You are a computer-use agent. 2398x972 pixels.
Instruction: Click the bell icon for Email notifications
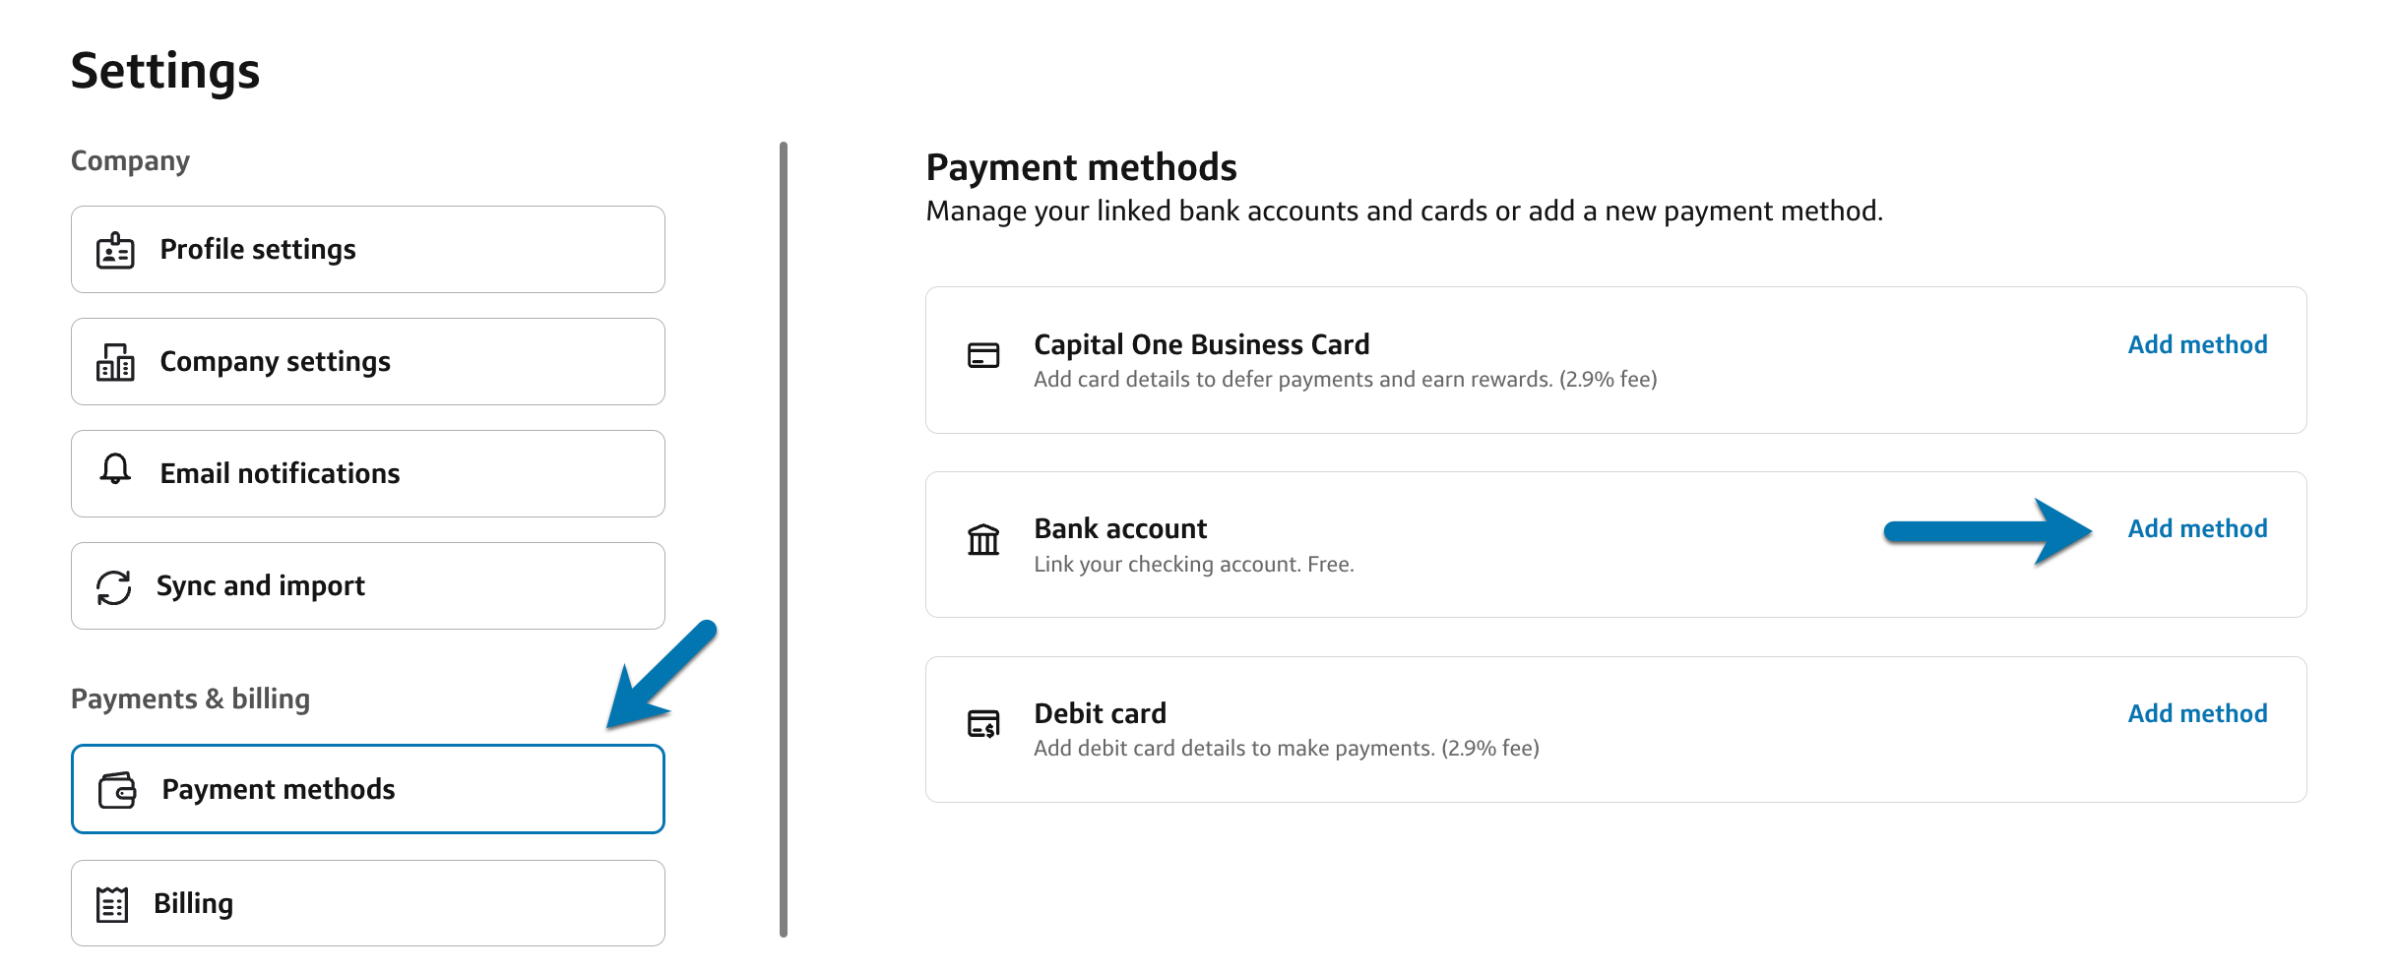click(x=115, y=469)
